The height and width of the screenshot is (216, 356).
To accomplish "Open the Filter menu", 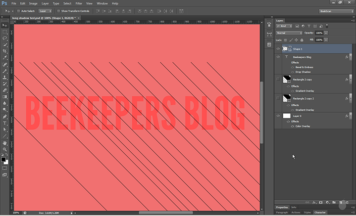I will (79, 3).
